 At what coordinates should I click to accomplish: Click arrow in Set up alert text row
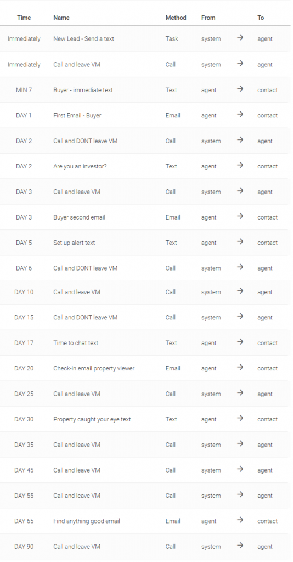240,241
